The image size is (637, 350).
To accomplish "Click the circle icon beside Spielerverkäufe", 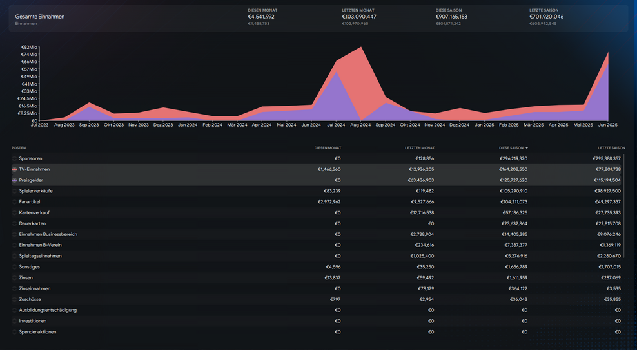I will pos(14,191).
